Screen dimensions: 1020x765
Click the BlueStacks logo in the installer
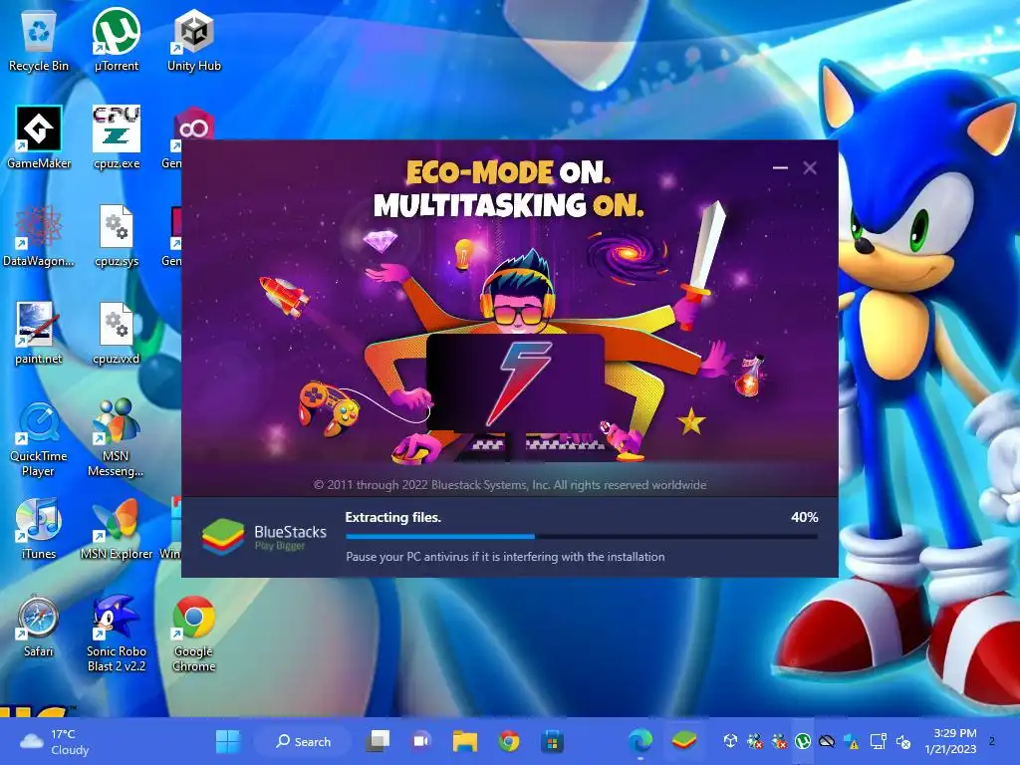[222, 537]
